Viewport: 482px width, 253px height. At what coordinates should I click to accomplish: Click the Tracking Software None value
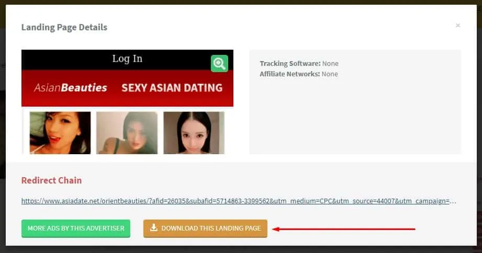tap(330, 64)
